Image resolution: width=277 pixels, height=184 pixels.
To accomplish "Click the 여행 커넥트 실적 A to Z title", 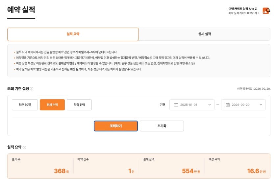I will point(242,9).
